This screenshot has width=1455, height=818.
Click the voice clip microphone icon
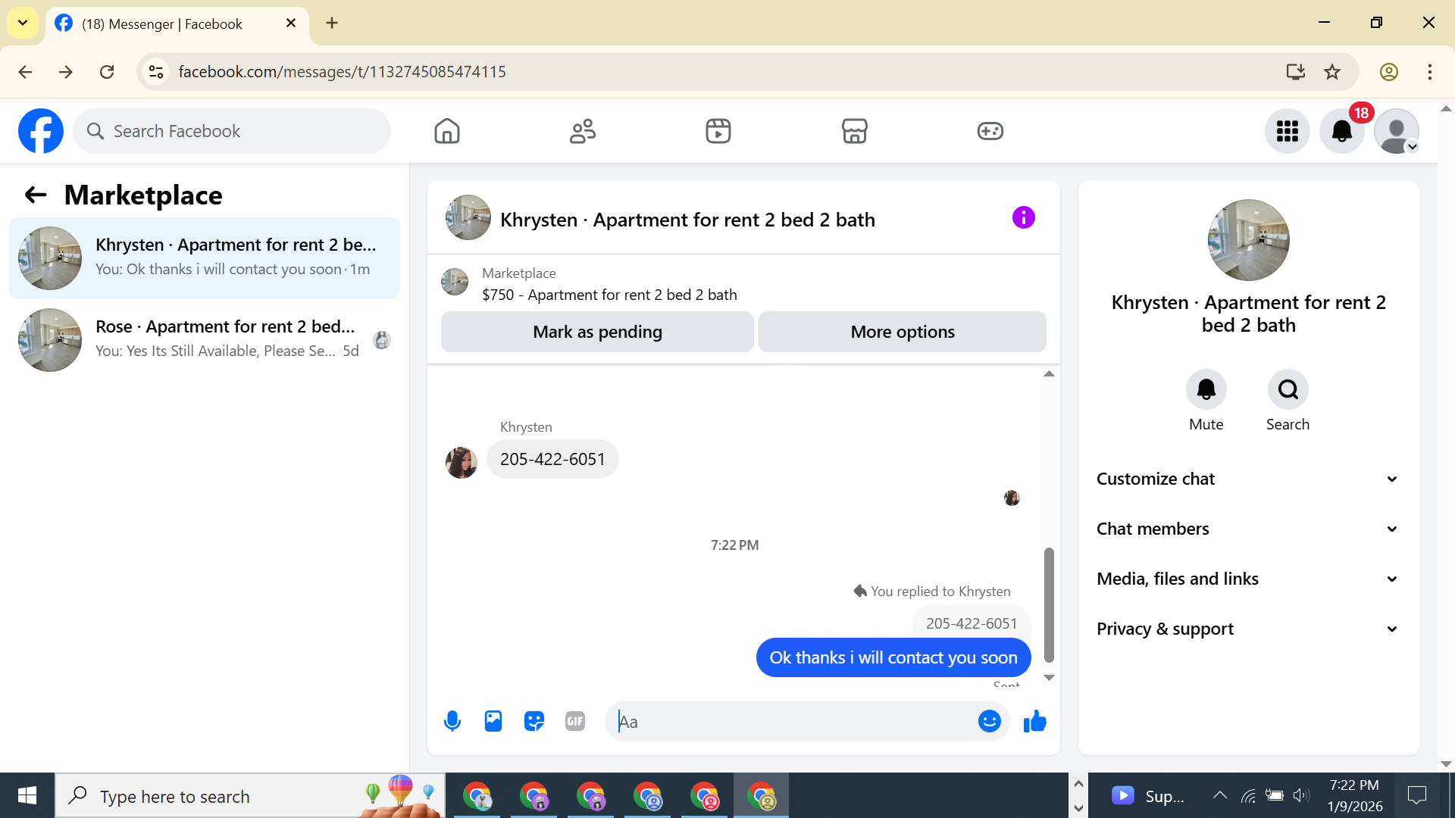point(452,721)
